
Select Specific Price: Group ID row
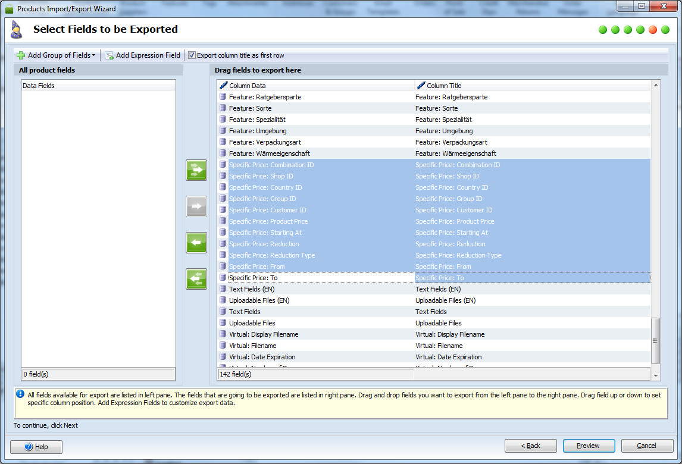tap(434, 198)
